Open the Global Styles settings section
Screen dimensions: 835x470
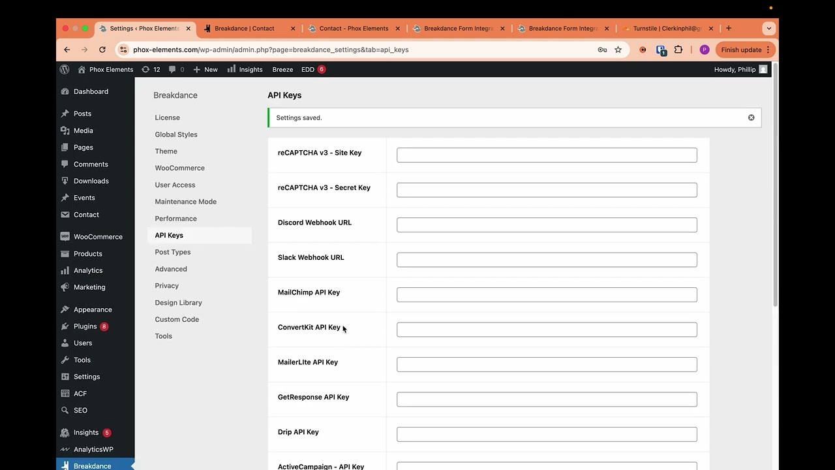click(176, 134)
